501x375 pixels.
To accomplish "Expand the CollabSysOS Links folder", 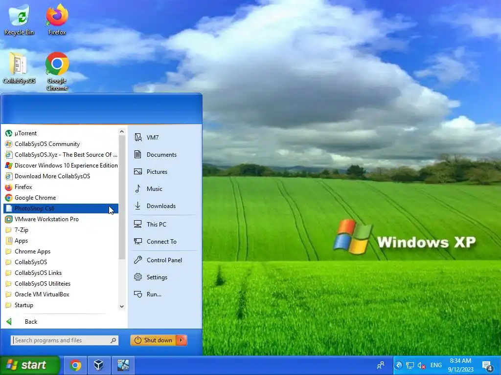I will (x=61, y=273).
